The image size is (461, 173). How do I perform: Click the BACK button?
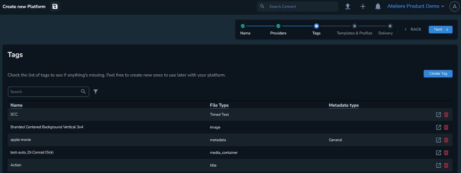pos(413,29)
